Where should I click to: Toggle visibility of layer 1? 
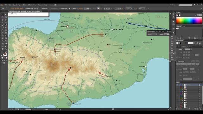point(177,87)
